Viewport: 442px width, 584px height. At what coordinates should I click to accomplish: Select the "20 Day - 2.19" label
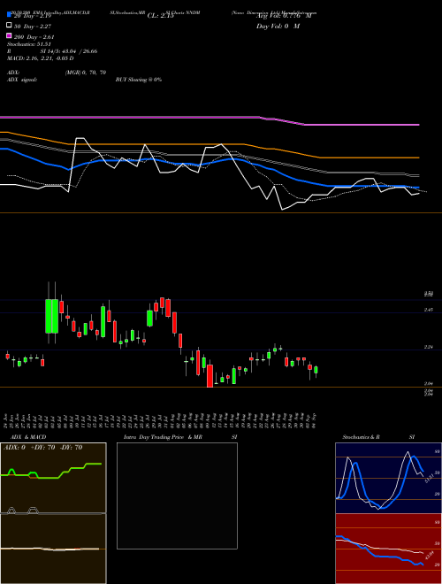click(33, 17)
